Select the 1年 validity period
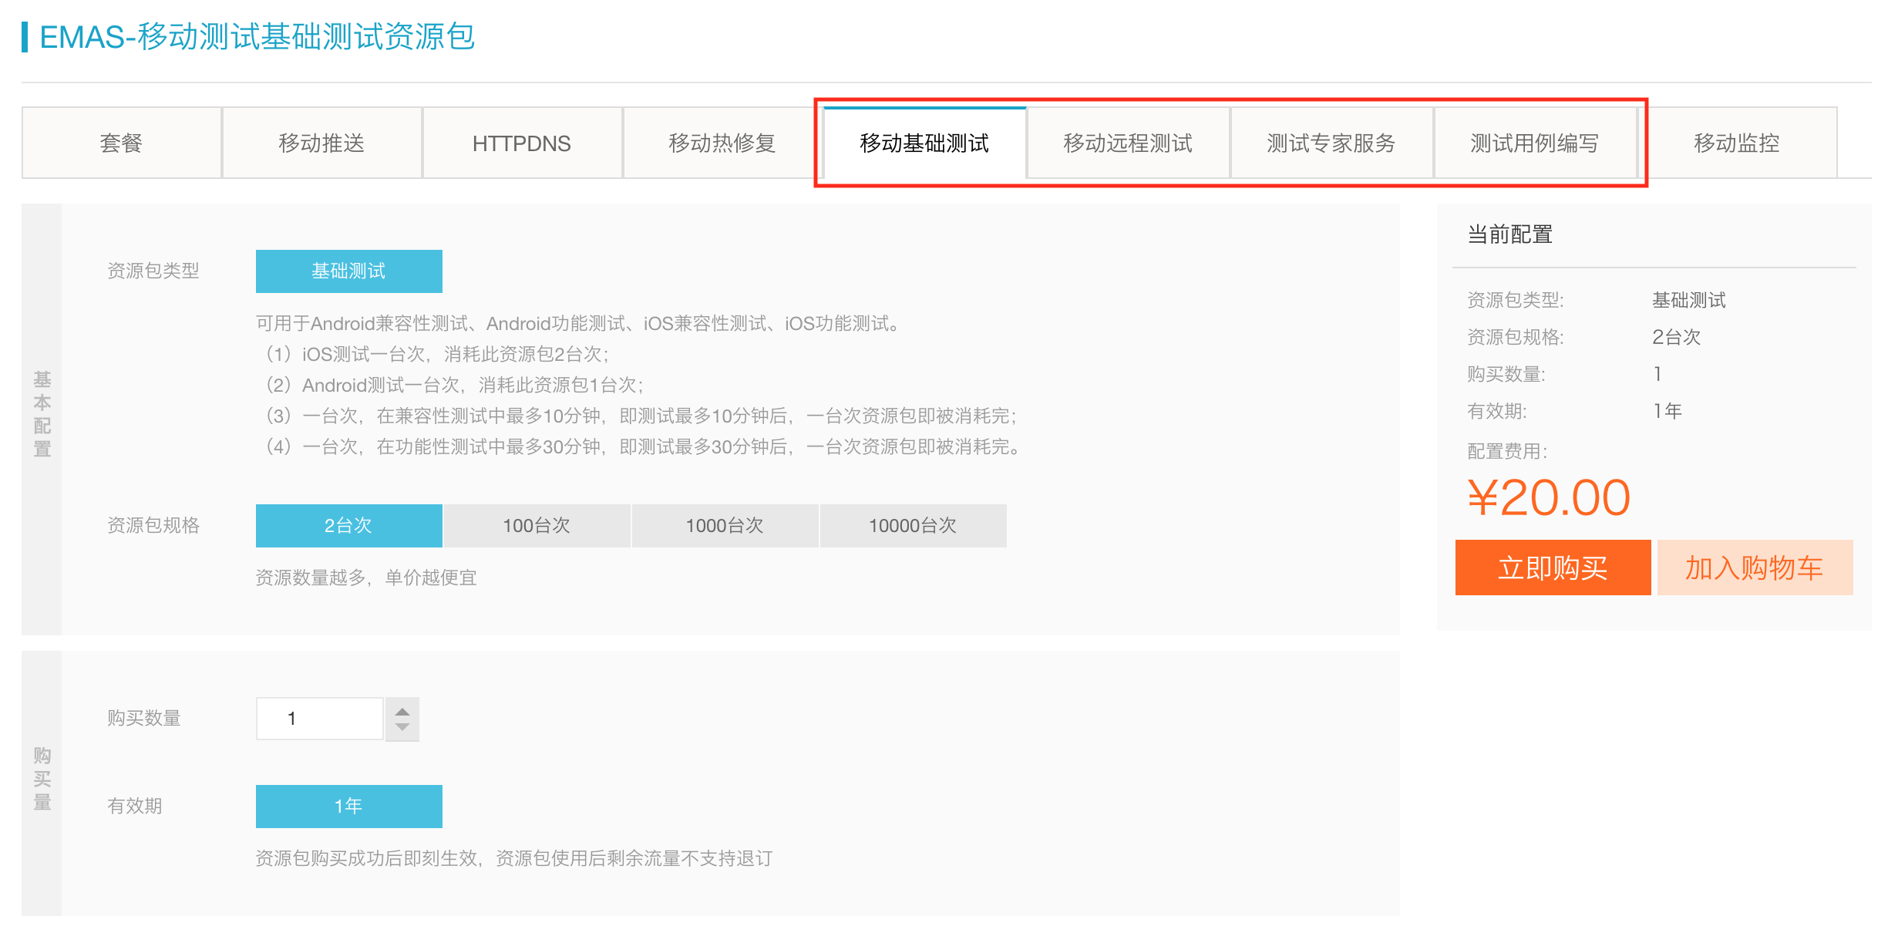Viewport: 1898px width, 933px height. [x=349, y=806]
